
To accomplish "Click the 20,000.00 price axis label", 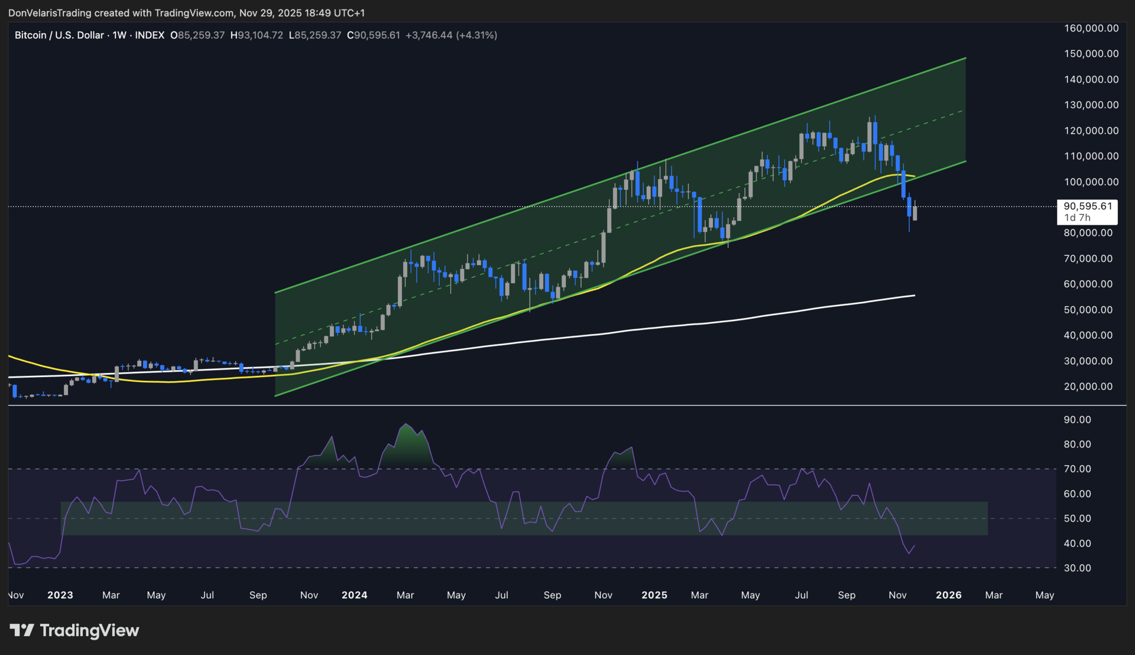I will 1088,387.
